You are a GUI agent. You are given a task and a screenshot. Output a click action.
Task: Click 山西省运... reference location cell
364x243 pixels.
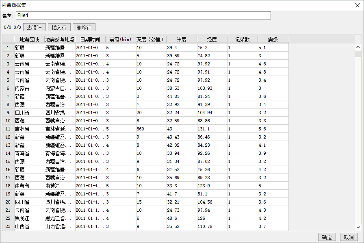click(60, 226)
